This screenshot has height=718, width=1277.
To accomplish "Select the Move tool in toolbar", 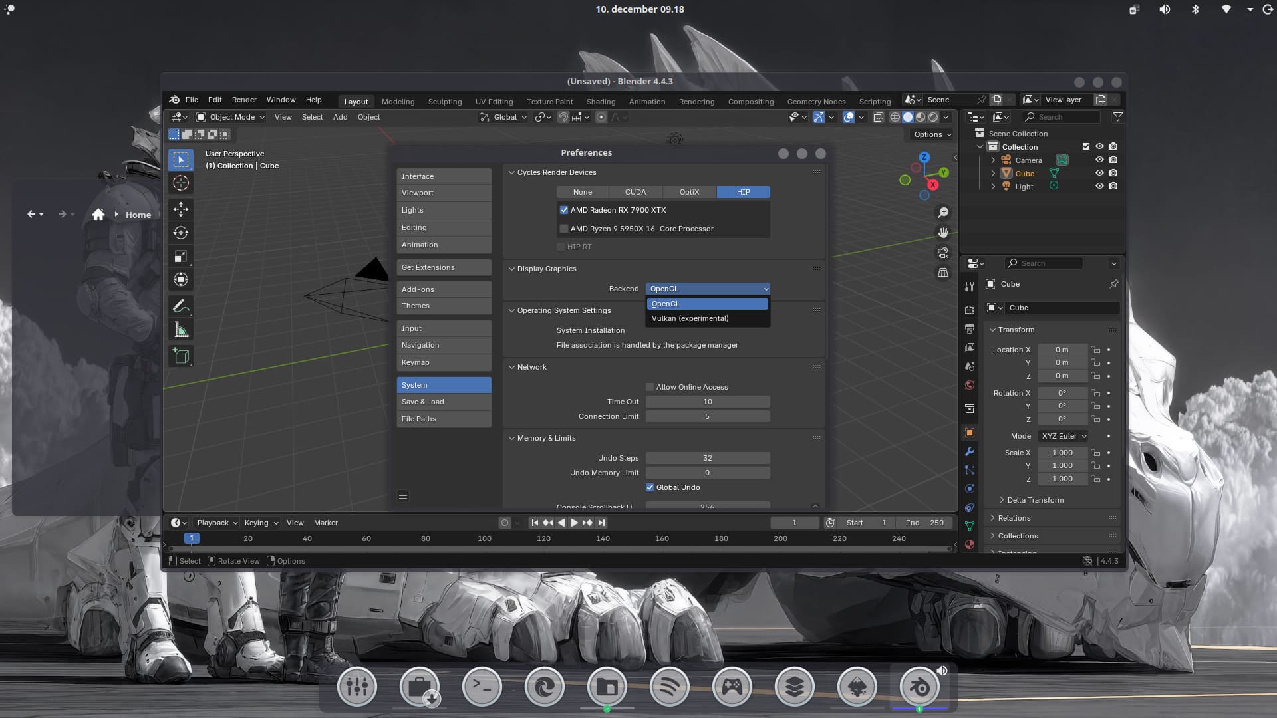I will click(x=180, y=209).
